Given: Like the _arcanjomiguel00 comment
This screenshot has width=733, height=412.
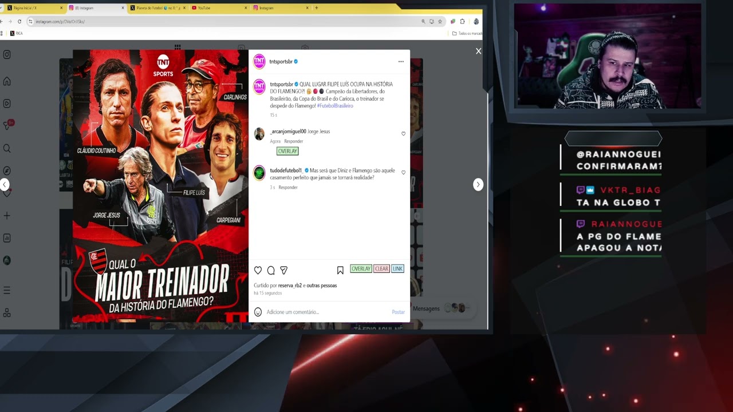Looking at the screenshot, I should point(403,134).
